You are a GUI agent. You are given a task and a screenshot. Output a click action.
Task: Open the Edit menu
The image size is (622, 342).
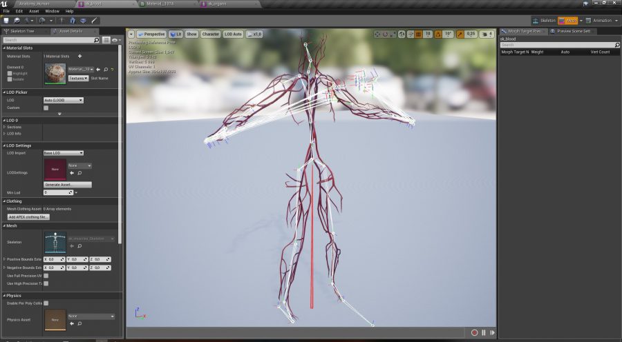(19, 11)
